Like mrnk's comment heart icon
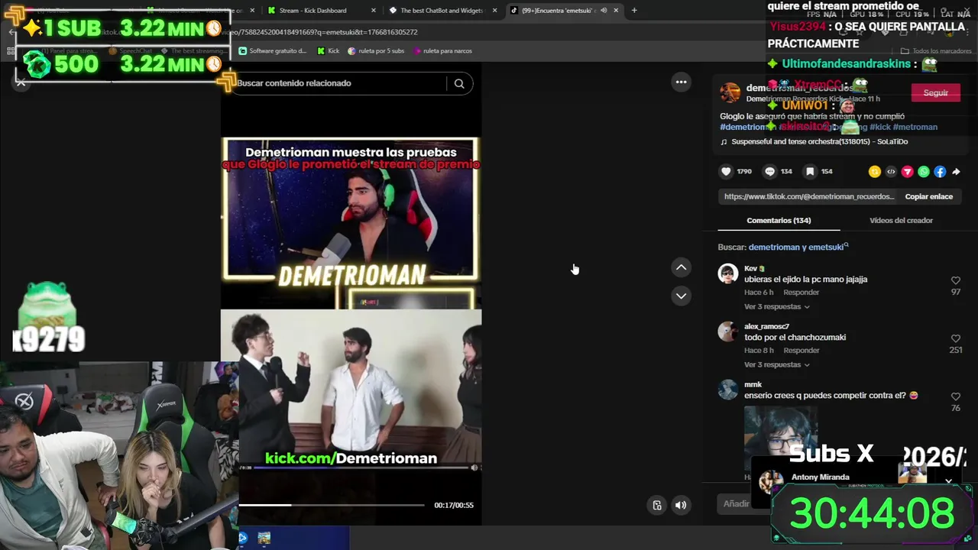This screenshot has width=978, height=550. [x=955, y=396]
